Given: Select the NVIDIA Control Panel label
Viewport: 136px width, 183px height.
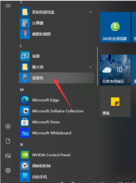Looking at the screenshot, I should pyautogui.click(x=51, y=155).
